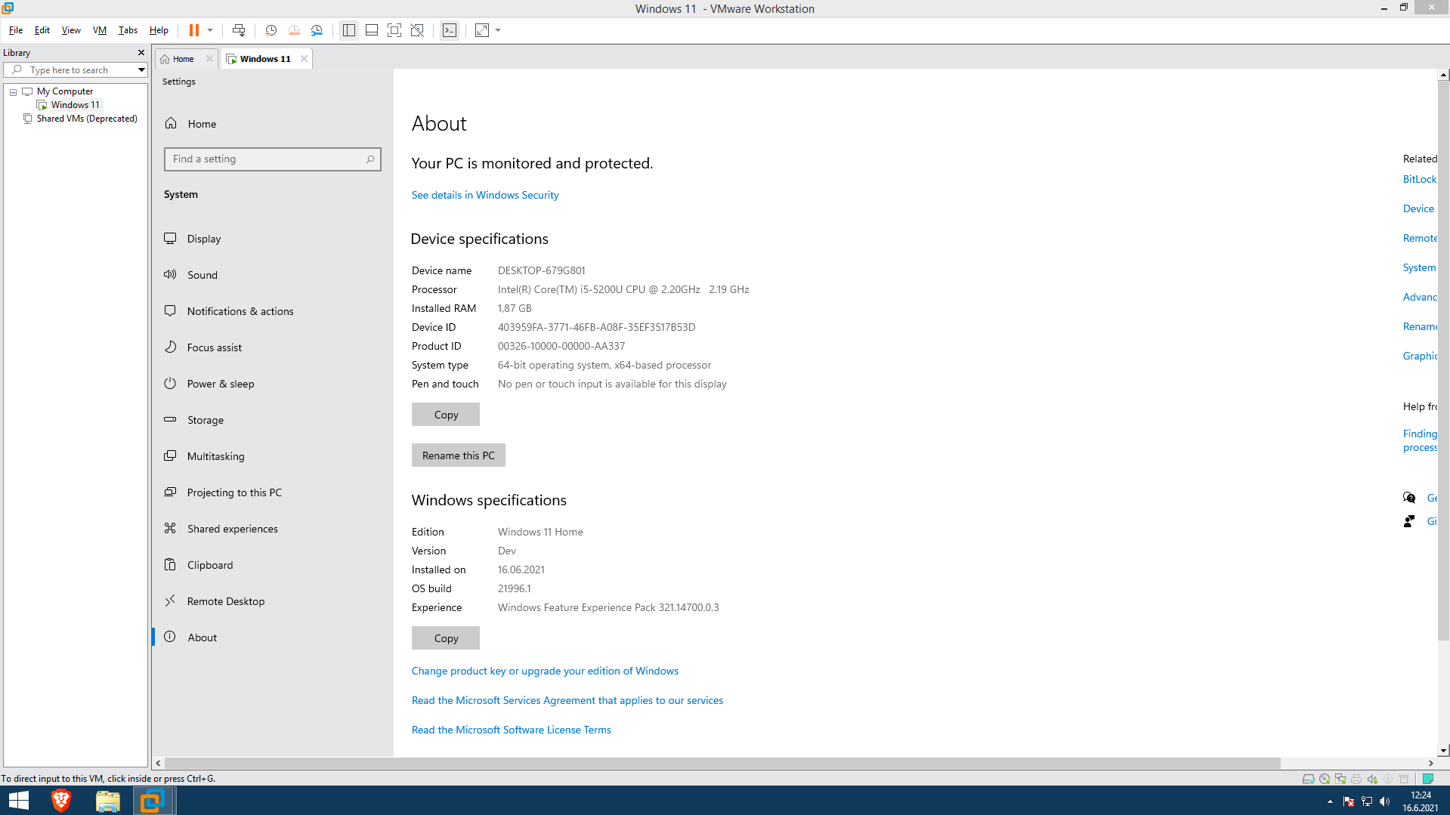Screen dimensions: 1450x815
Task: Click the hard disk device status icon
Action: (x=1309, y=779)
